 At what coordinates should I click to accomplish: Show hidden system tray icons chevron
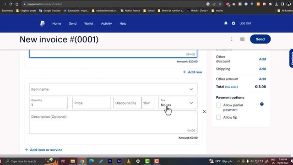point(239,161)
